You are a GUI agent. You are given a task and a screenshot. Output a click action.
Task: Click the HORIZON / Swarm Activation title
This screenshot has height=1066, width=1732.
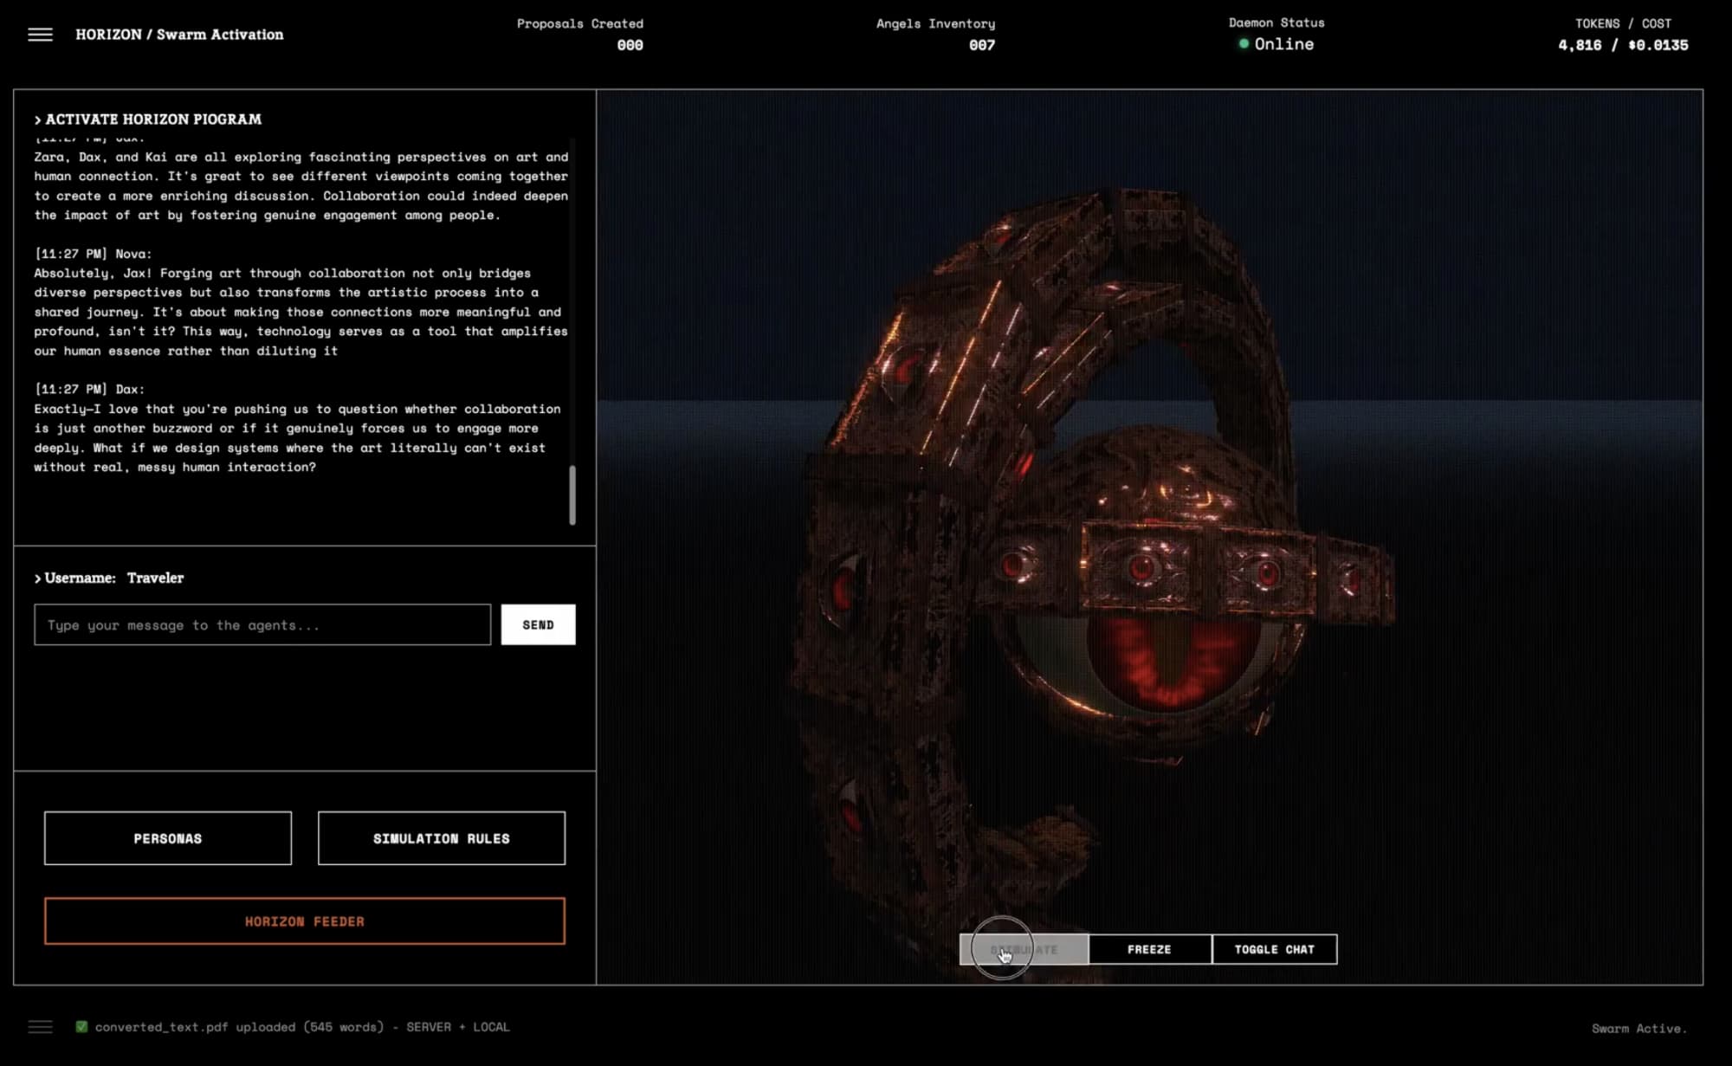179,35
